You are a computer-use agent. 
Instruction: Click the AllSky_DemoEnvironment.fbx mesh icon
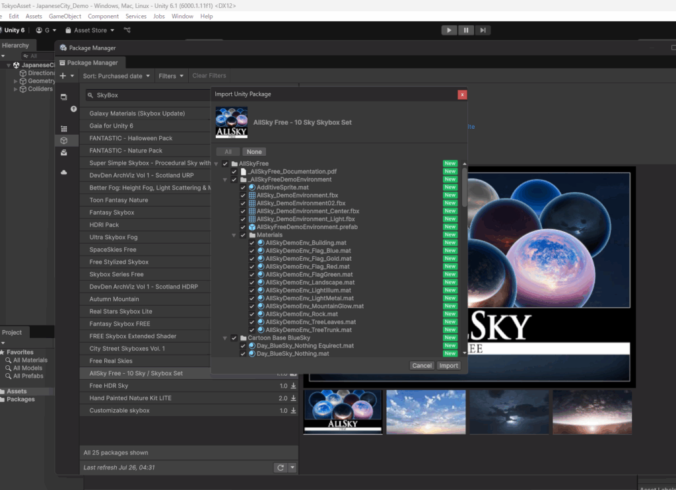pos(252,195)
